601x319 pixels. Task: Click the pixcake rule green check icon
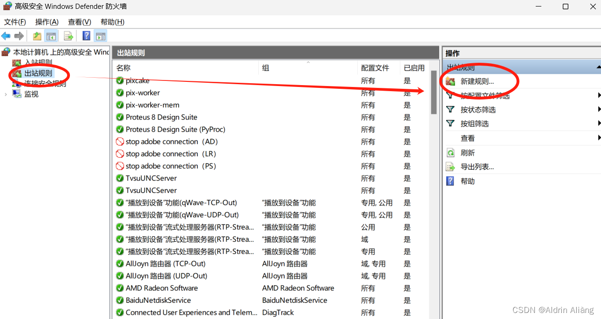coord(120,80)
